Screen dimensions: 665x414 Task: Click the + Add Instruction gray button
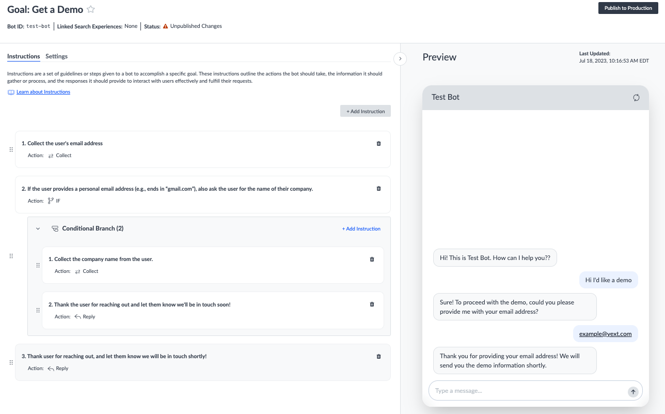click(366, 111)
